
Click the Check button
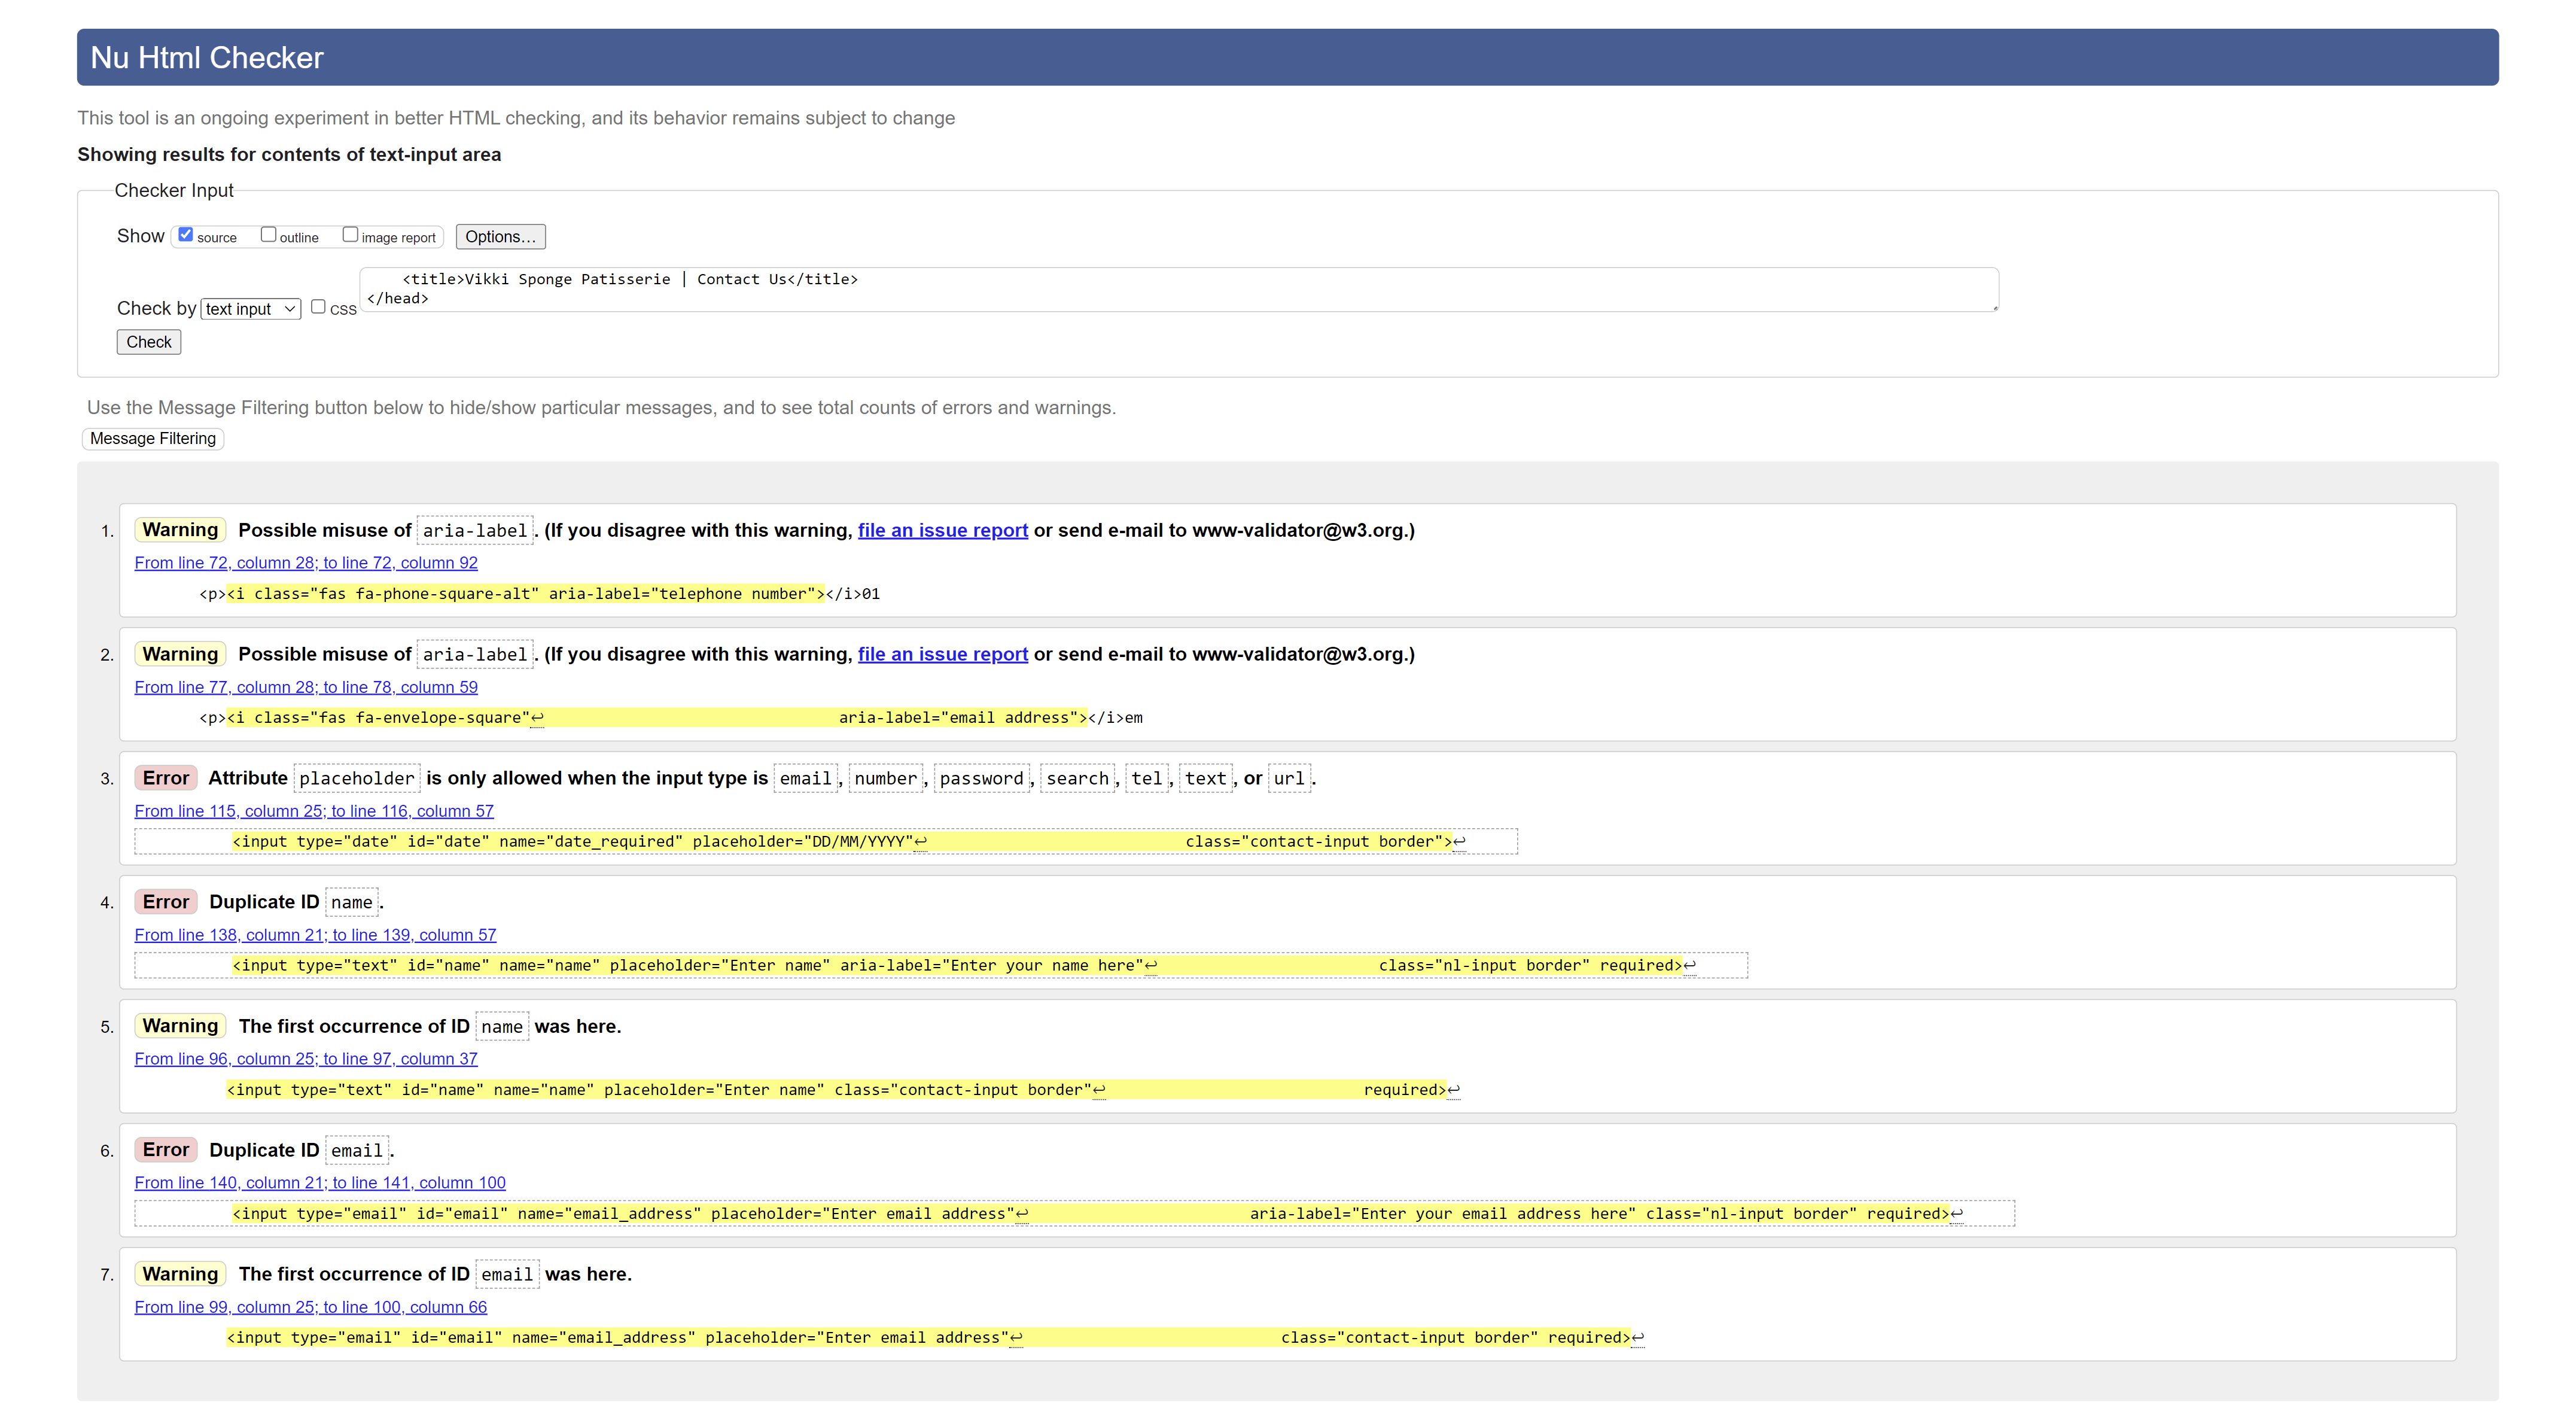[149, 342]
